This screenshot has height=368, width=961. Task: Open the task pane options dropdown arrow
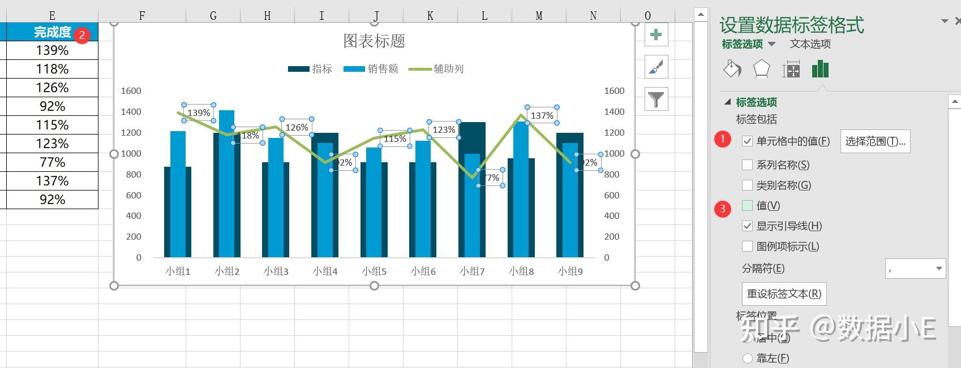pos(945,21)
